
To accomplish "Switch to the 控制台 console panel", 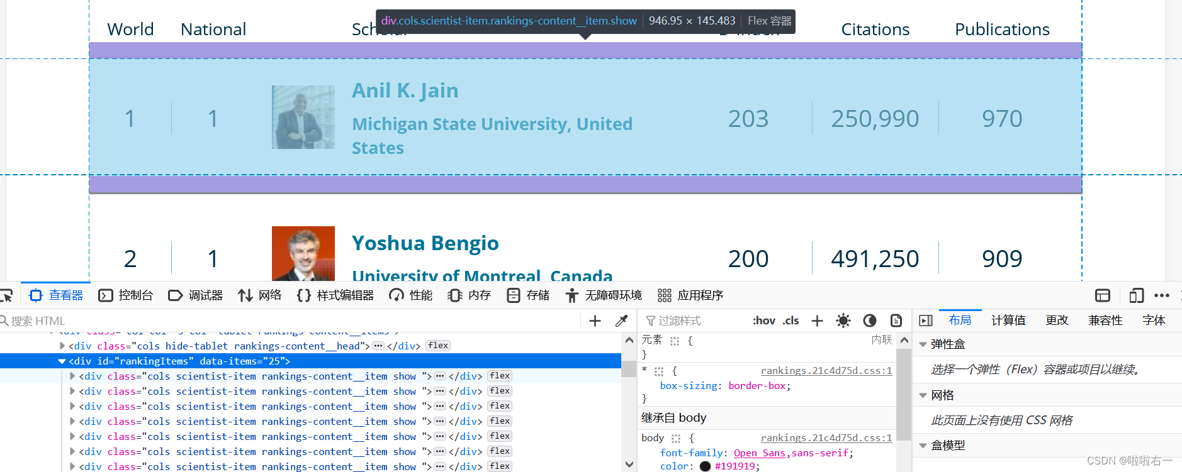I will 126,295.
